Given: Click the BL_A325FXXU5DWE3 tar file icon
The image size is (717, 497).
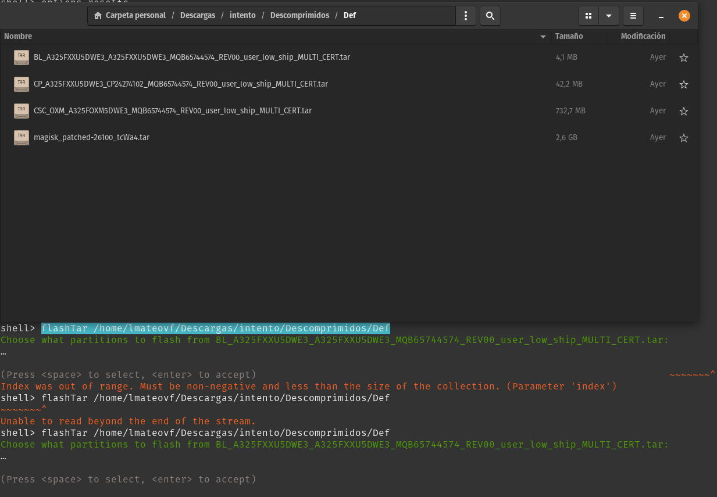Looking at the screenshot, I should click(22, 57).
